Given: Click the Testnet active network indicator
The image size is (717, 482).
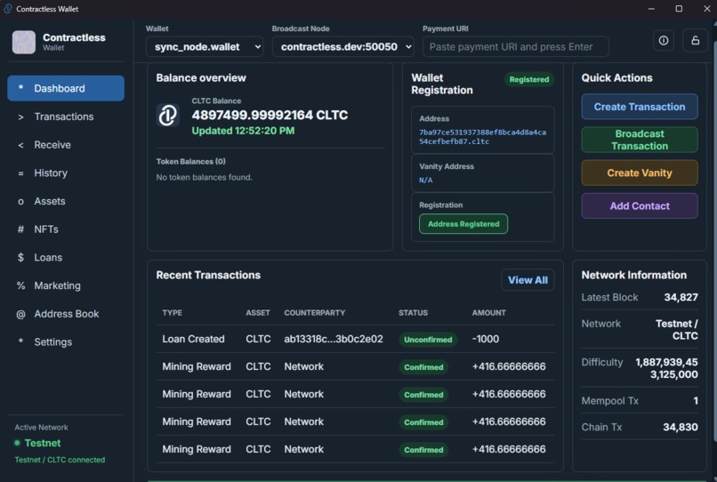Looking at the screenshot, I should point(37,443).
